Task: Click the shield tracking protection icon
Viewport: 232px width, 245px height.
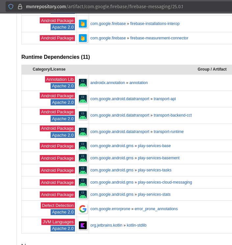Action: click(11, 7)
